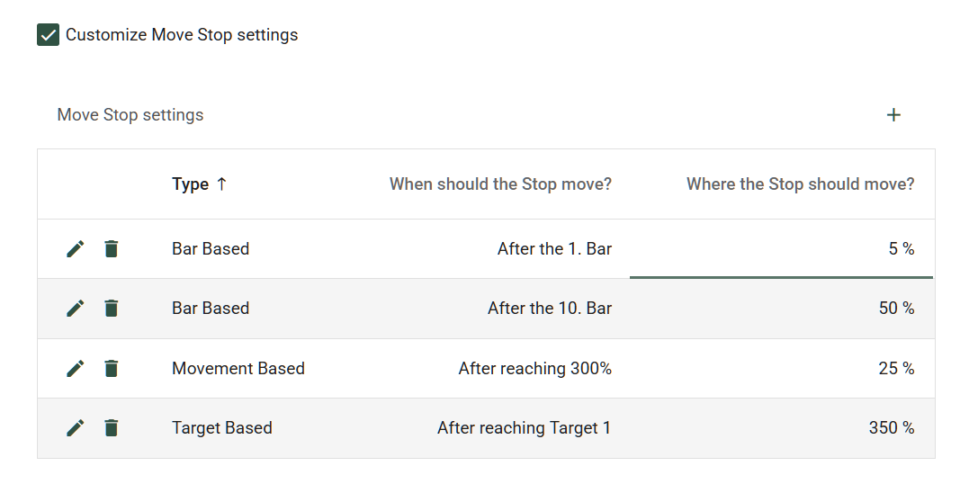Screen dimensions: 960x484
Task: Select the 'After reaching 300%' cell
Action: click(x=534, y=369)
